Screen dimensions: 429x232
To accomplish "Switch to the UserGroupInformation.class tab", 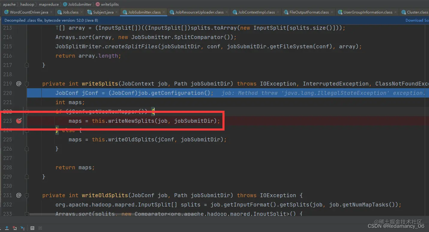I will (x=368, y=12).
